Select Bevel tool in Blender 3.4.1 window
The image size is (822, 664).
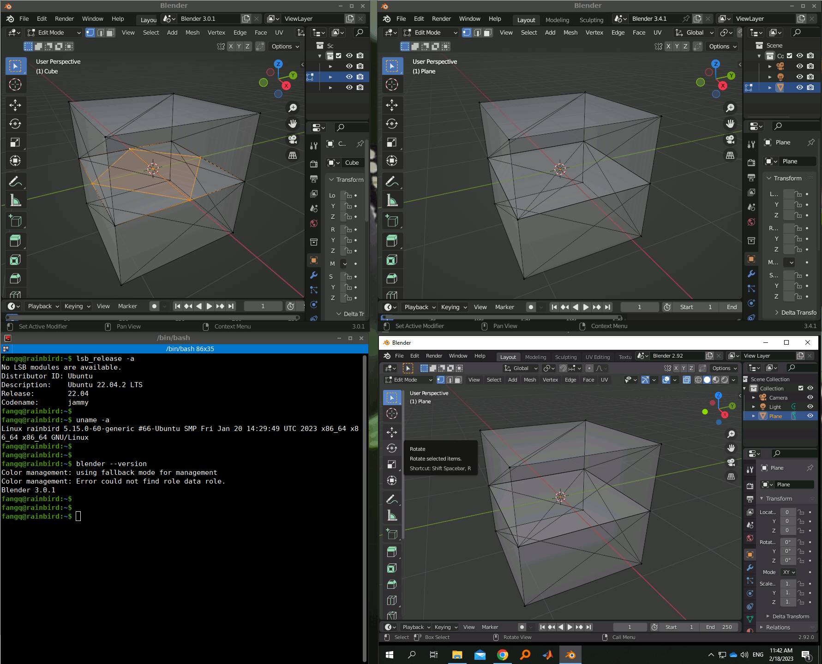click(392, 278)
